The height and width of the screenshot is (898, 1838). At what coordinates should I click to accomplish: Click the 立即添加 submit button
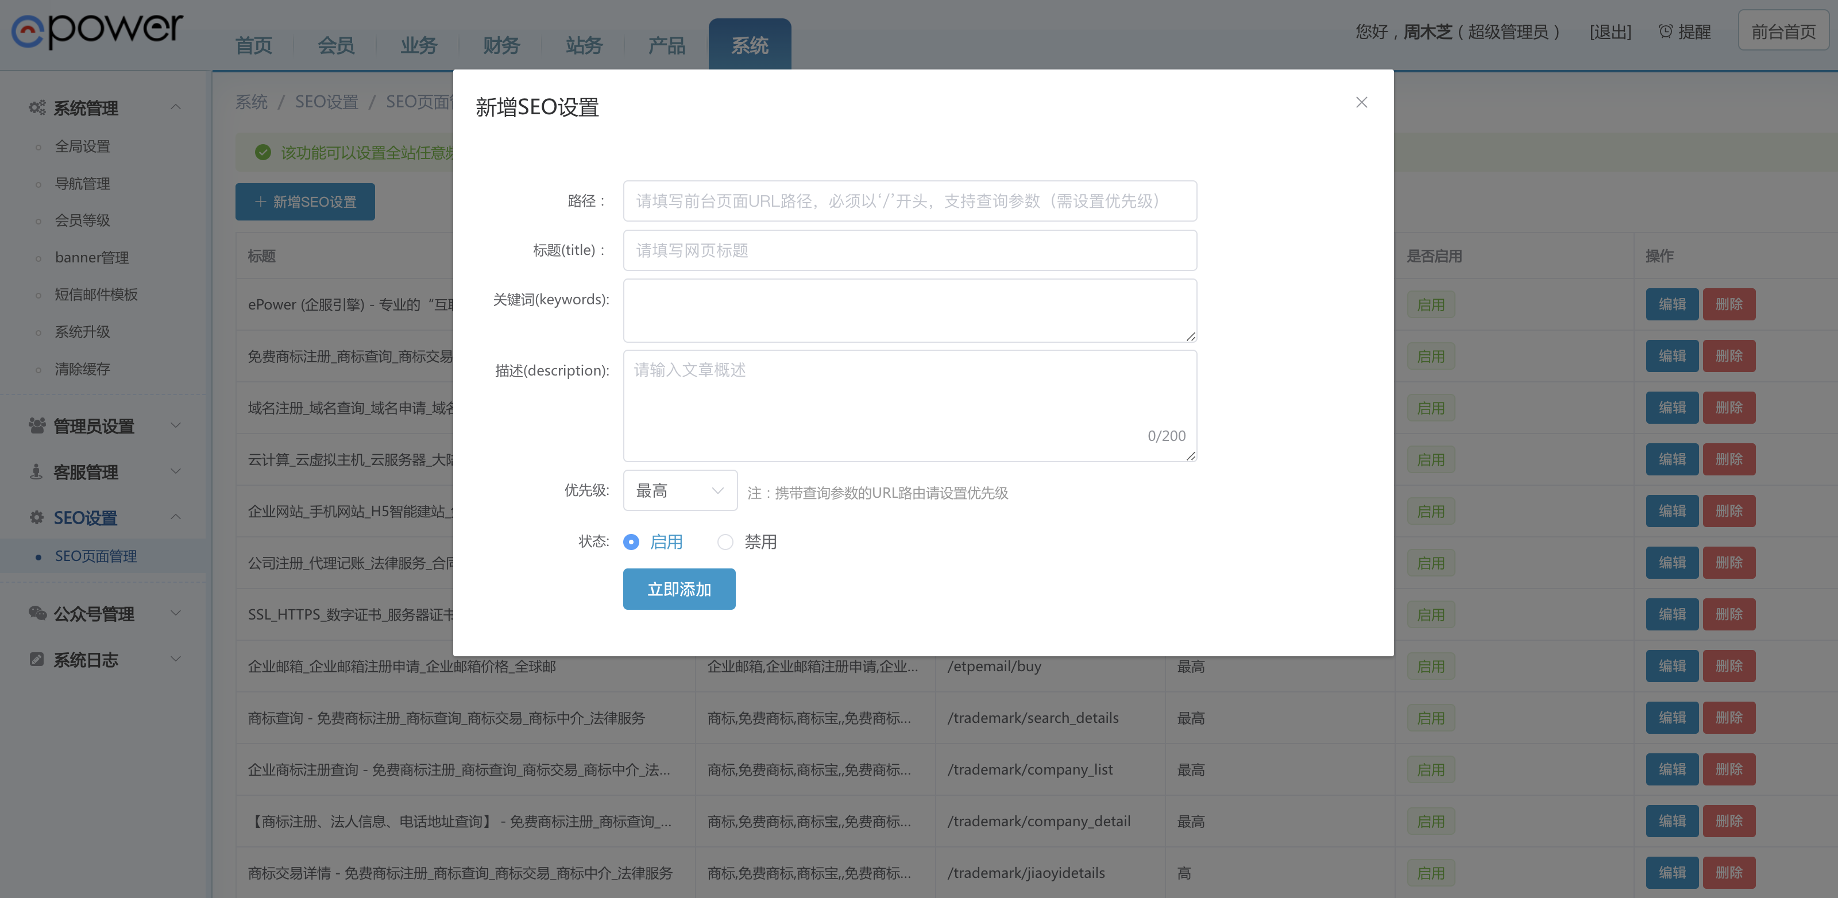[x=679, y=589]
